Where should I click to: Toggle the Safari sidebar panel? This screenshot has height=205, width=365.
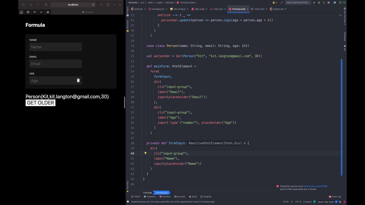pyautogui.click(x=24, y=5)
